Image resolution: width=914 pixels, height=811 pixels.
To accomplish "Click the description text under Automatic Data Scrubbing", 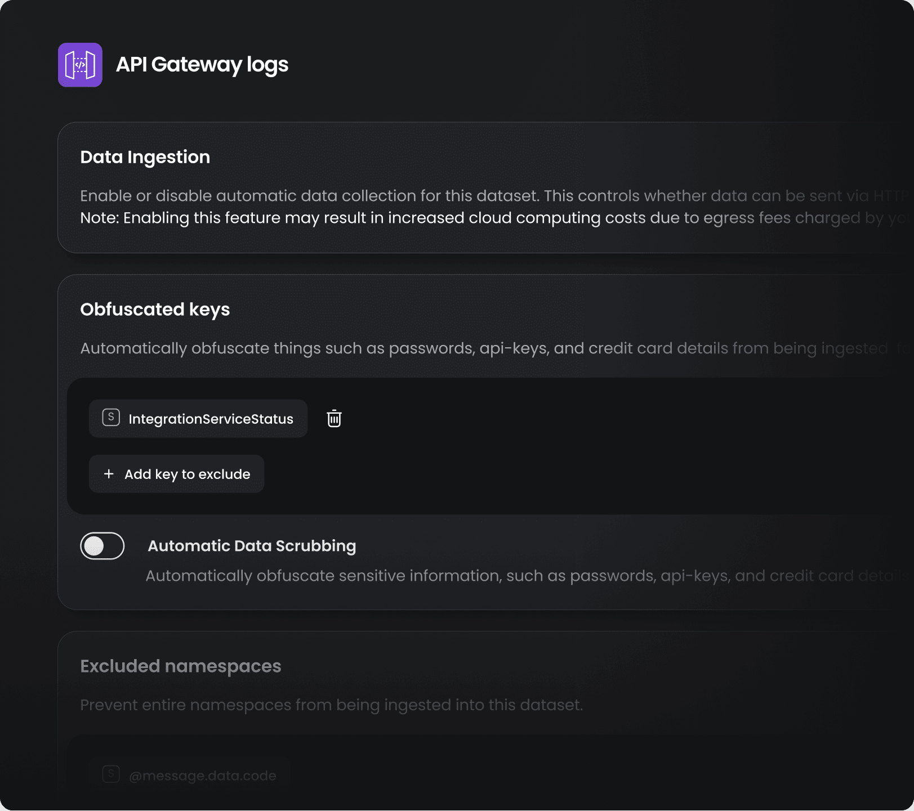I will point(518,576).
